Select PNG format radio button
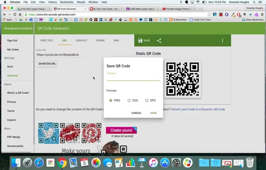This screenshot has width=266, height=170. tap(111, 101)
